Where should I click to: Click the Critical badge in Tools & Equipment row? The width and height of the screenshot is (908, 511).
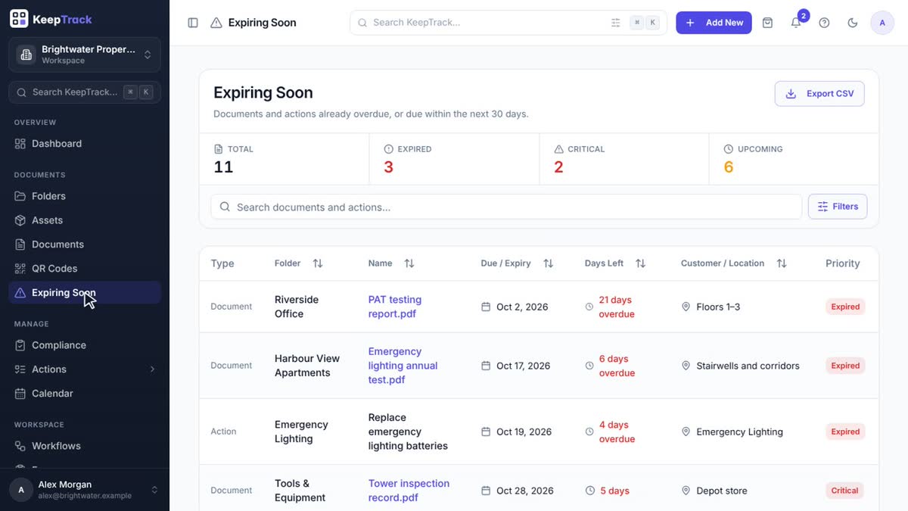click(x=844, y=491)
